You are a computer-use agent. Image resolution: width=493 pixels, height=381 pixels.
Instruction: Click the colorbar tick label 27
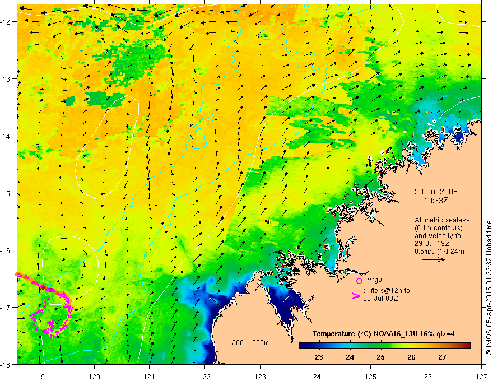click(442, 357)
